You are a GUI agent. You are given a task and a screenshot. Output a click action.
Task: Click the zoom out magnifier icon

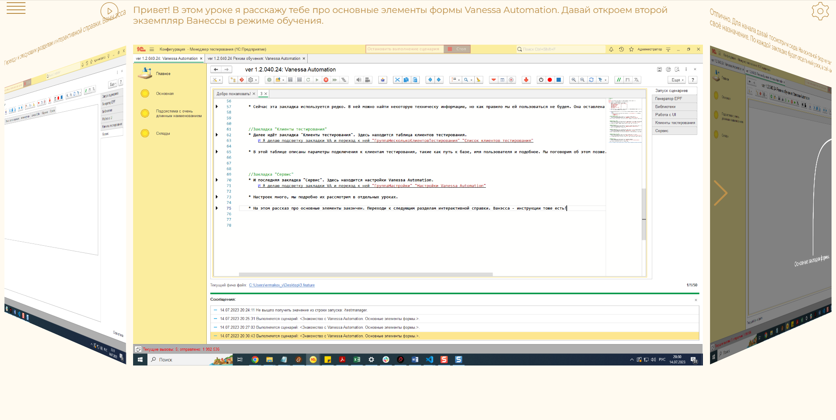582,80
